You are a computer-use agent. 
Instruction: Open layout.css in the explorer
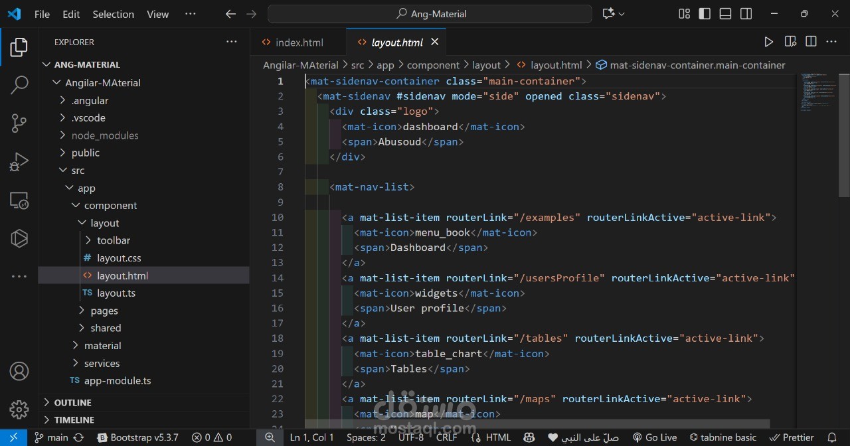119,258
